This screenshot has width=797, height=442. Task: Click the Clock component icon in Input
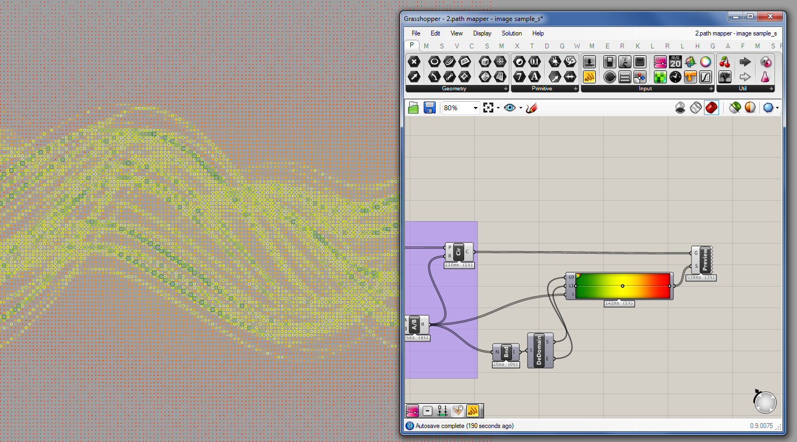675,77
